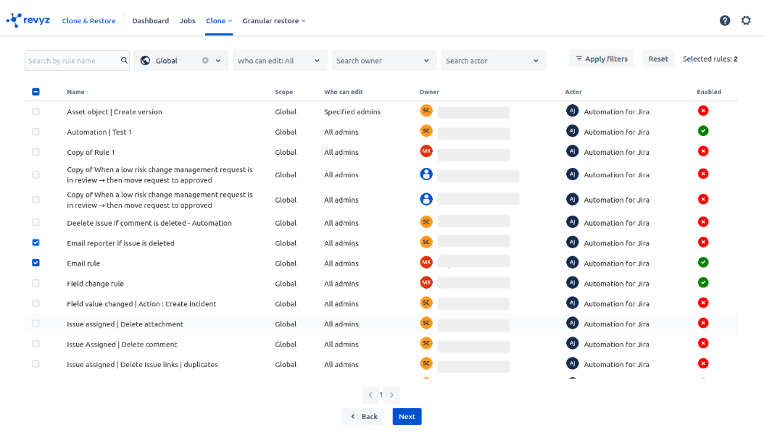
Task: Open the Search actor dropdown
Action: 493,61
